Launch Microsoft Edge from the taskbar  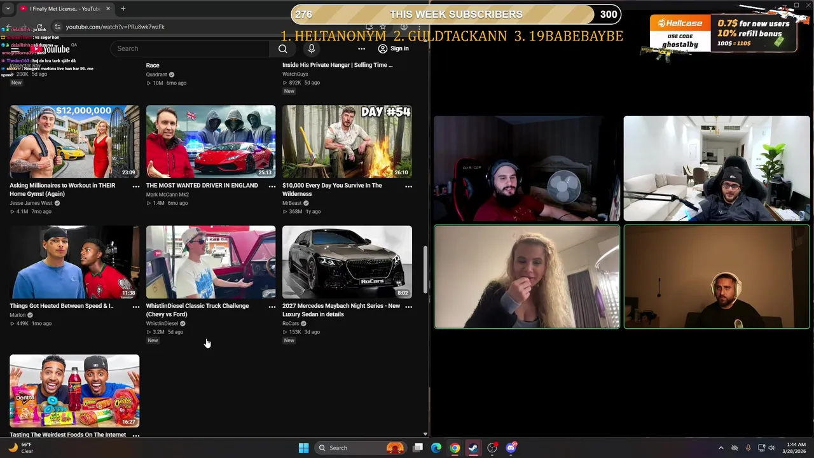[436, 448]
